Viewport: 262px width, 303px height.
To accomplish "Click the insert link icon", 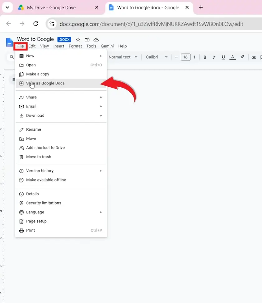I will coord(254,57).
